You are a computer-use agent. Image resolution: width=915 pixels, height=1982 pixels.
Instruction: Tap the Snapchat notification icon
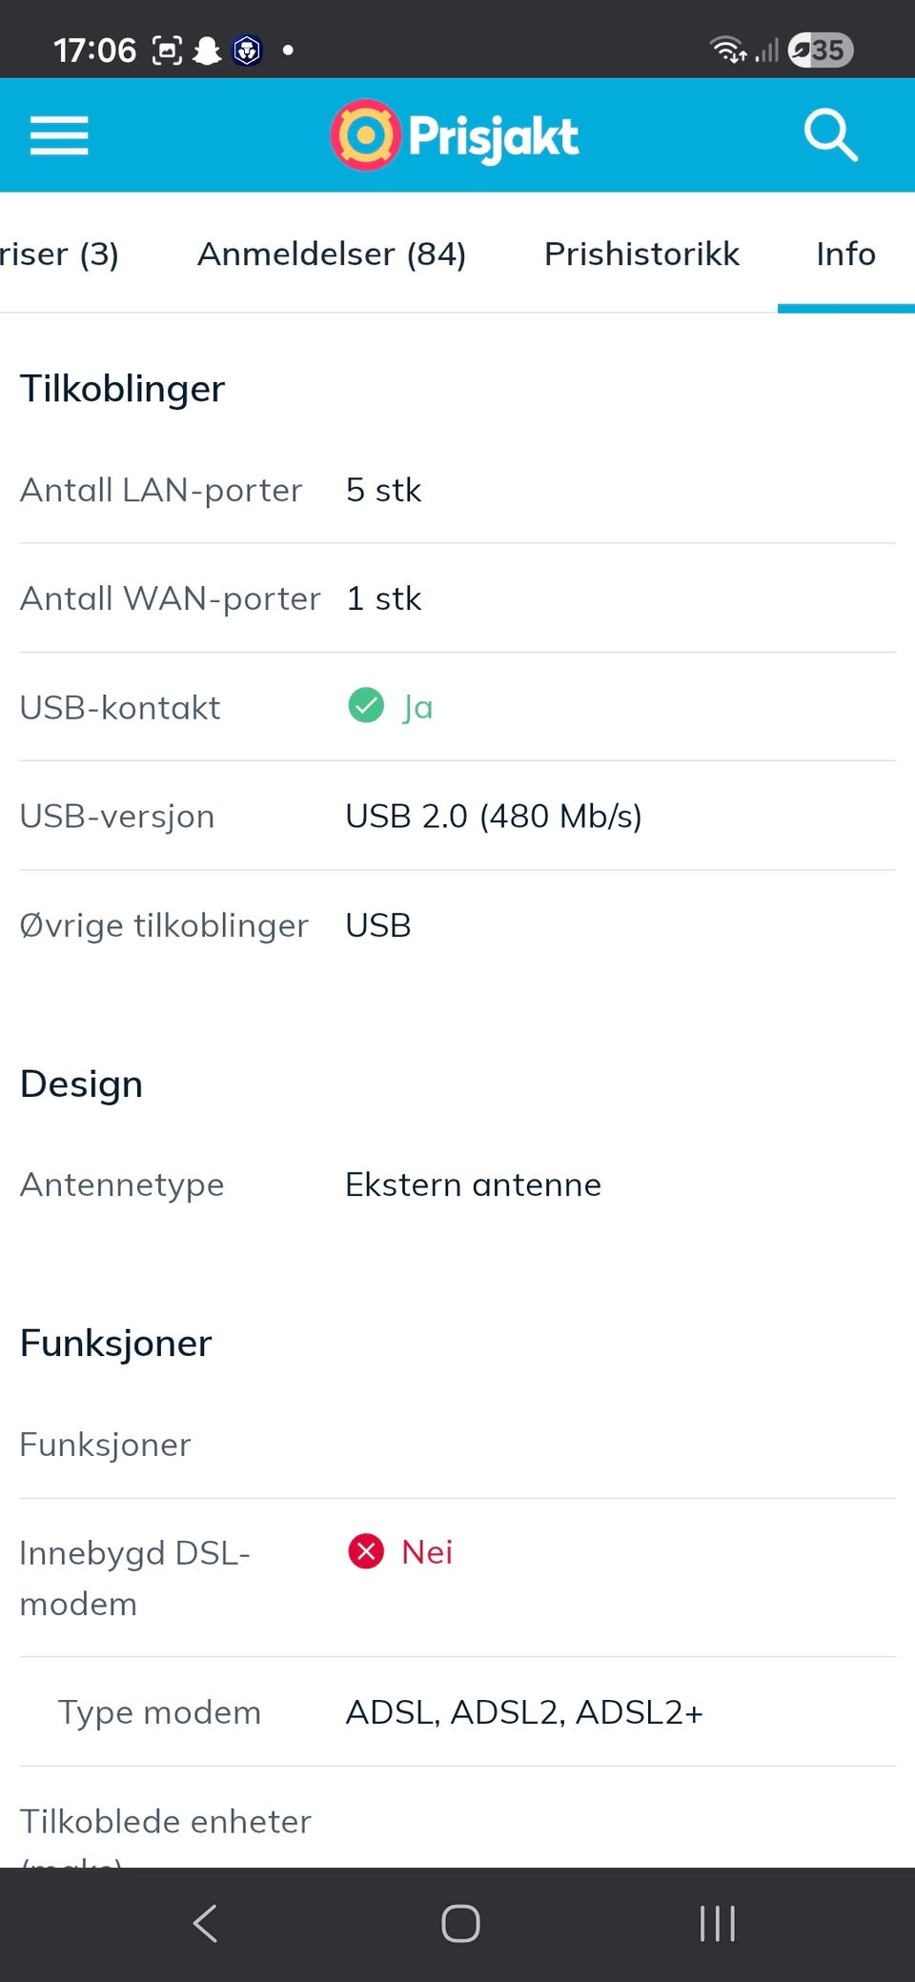(x=207, y=51)
